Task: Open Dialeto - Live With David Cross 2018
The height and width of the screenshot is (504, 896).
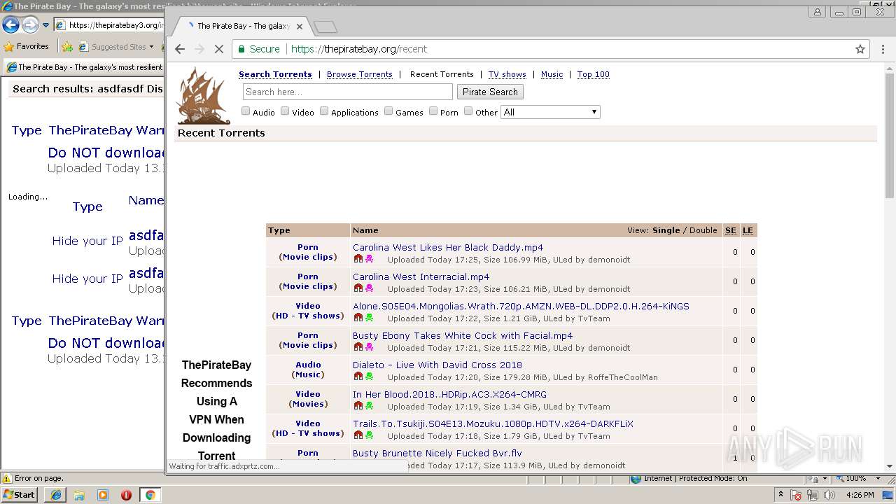Action: tap(437, 365)
